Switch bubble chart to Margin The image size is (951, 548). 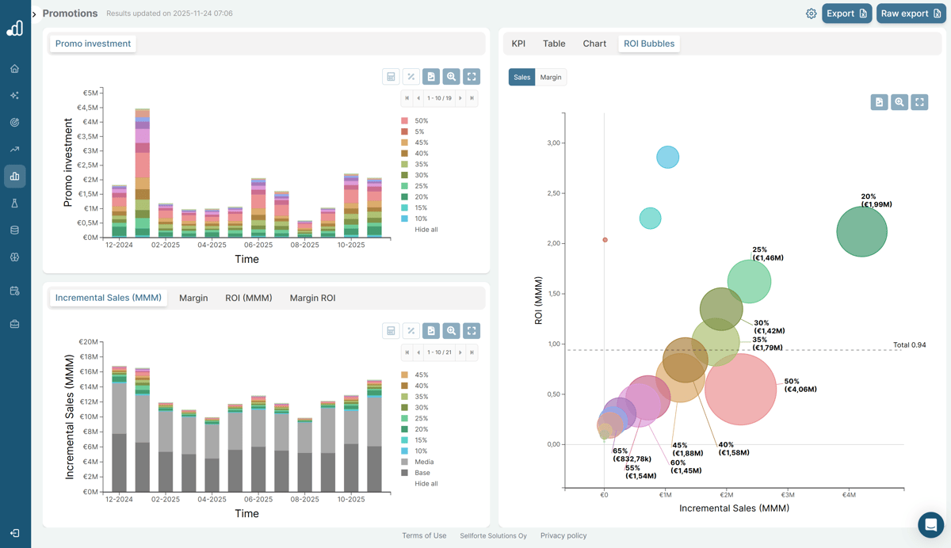[x=551, y=78]
